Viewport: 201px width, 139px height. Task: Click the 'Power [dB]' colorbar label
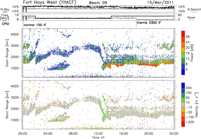[192, 53]
